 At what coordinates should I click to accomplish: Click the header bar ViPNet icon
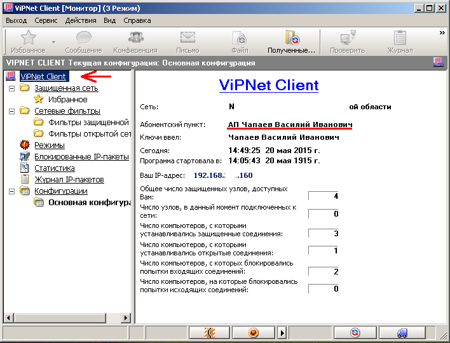point(438,62)
